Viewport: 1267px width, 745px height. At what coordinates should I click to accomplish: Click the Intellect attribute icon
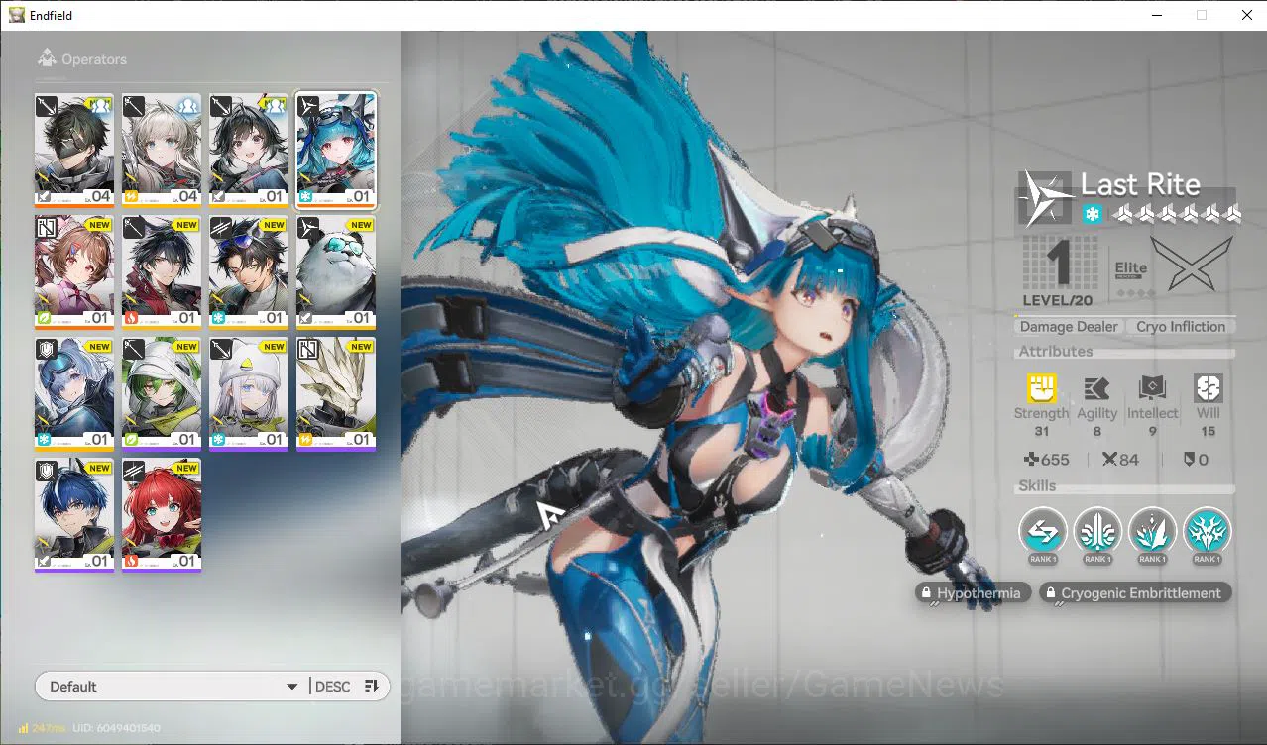click(1153, 388)
